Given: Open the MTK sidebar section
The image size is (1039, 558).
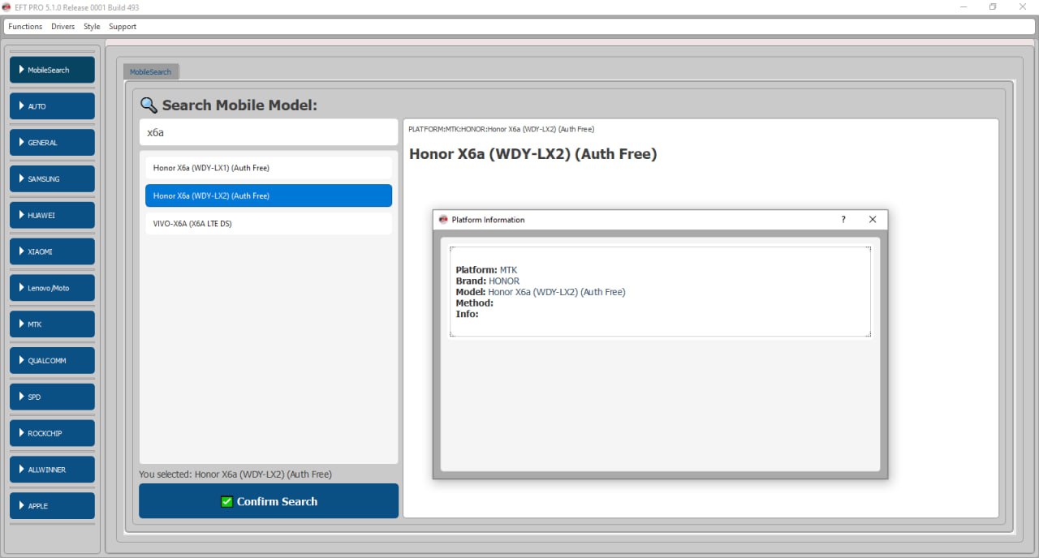Looking at the screenshot, I should click(x=52, y=324).
